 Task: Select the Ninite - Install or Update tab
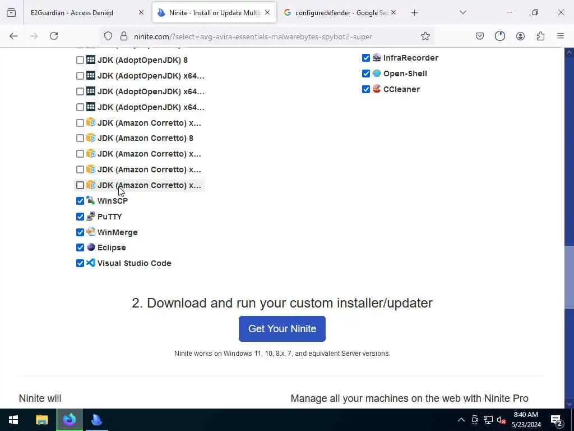point(214,12)
